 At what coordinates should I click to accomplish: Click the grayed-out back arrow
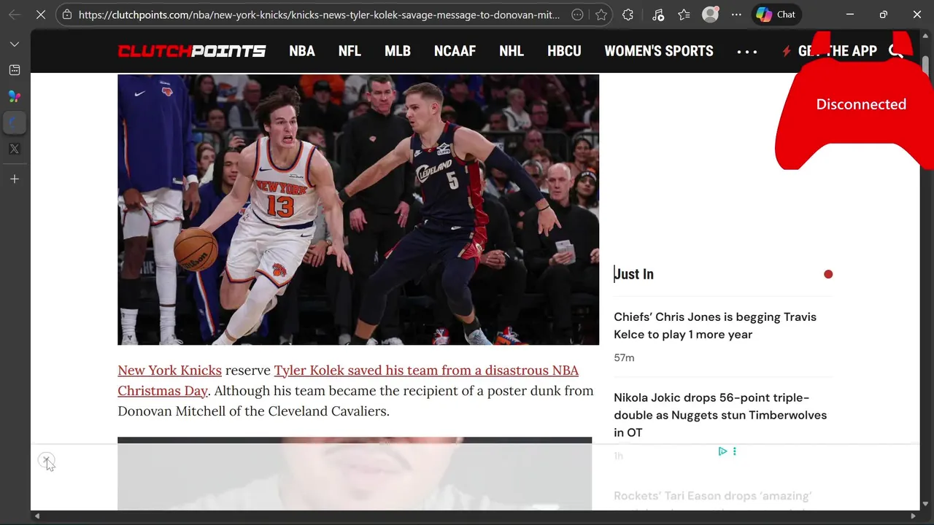coord(15,15)
